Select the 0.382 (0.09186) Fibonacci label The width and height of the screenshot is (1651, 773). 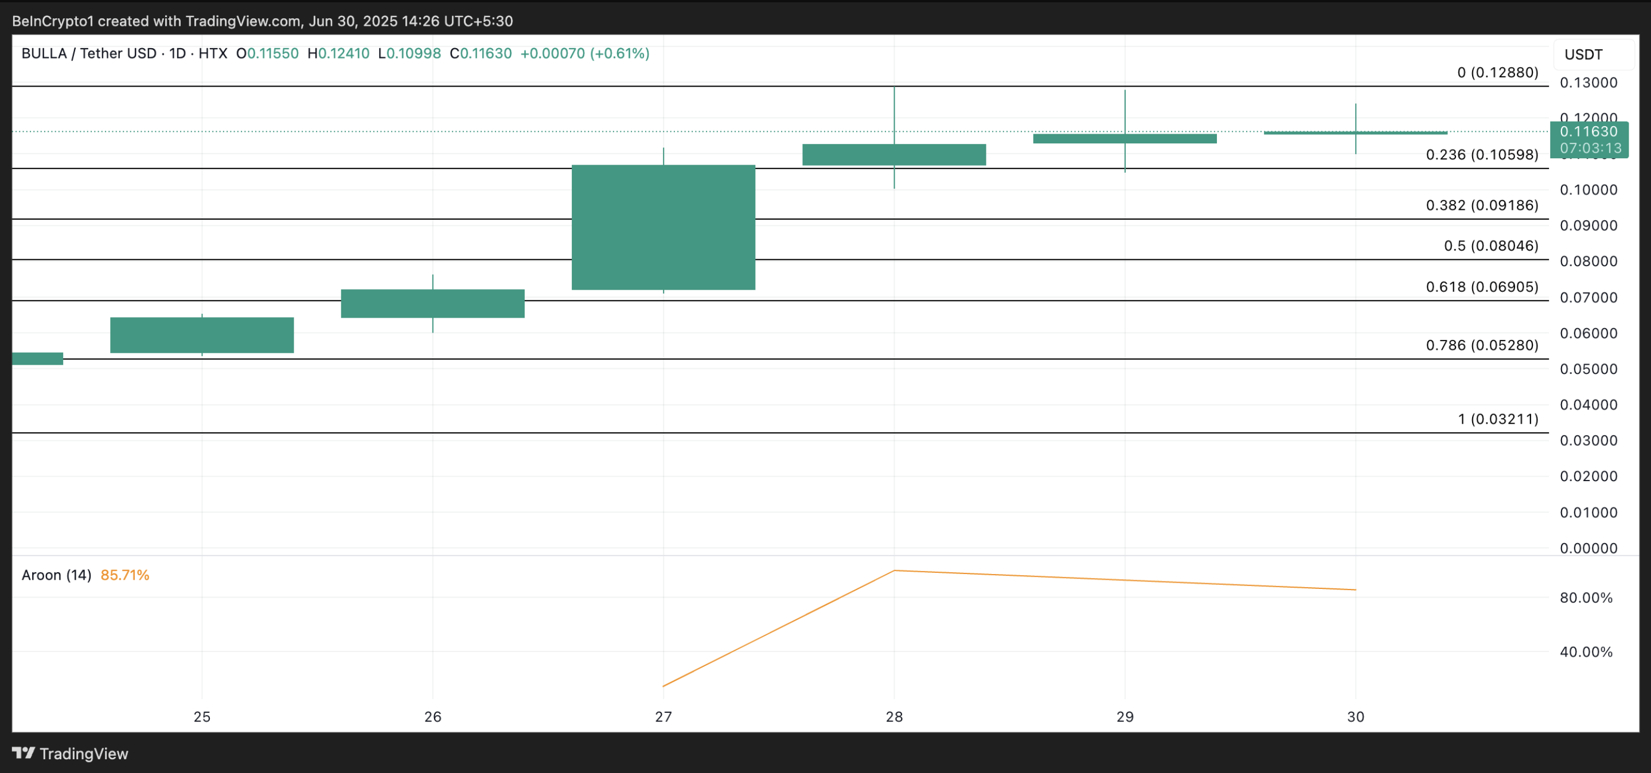point(1482,205)
